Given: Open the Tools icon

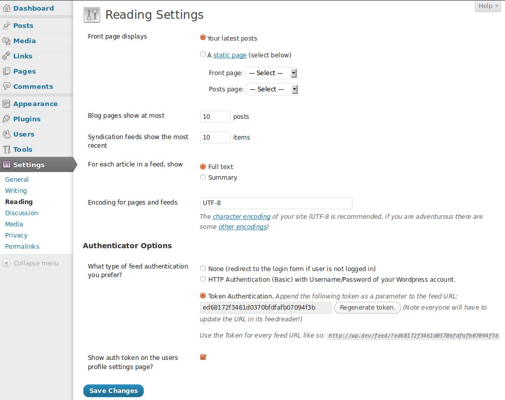Looking at the screenshot, I should click(7, 149).
